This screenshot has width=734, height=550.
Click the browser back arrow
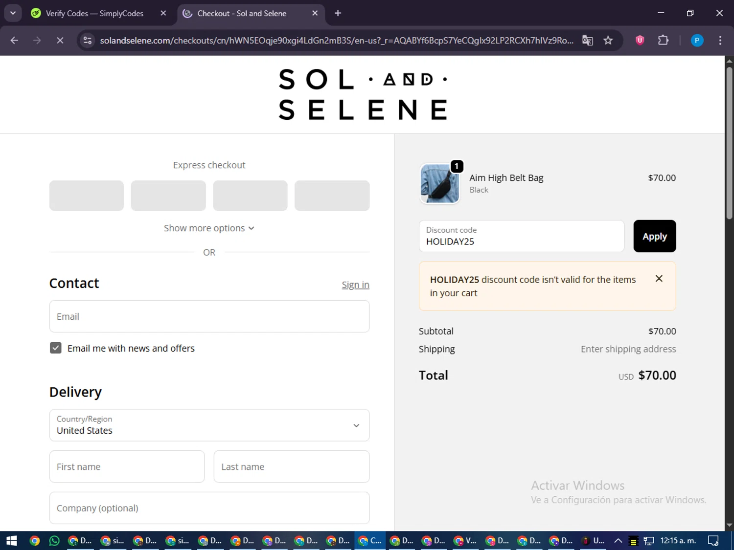[14, 40]
